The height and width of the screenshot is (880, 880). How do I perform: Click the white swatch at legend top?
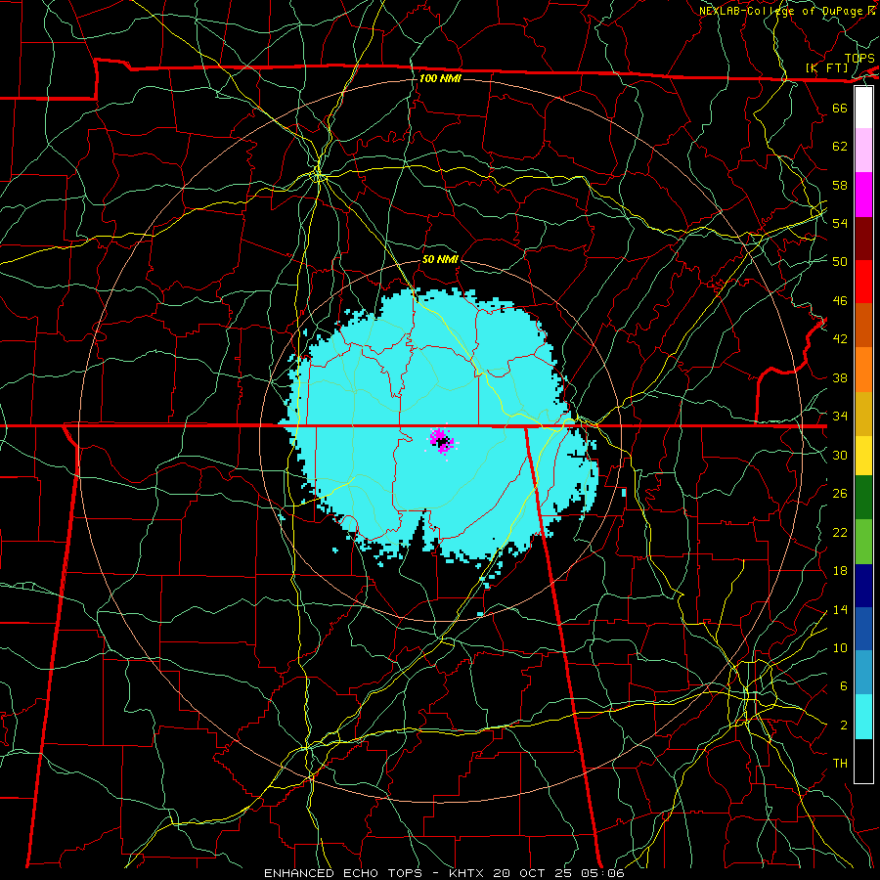(x=863, y=108)
